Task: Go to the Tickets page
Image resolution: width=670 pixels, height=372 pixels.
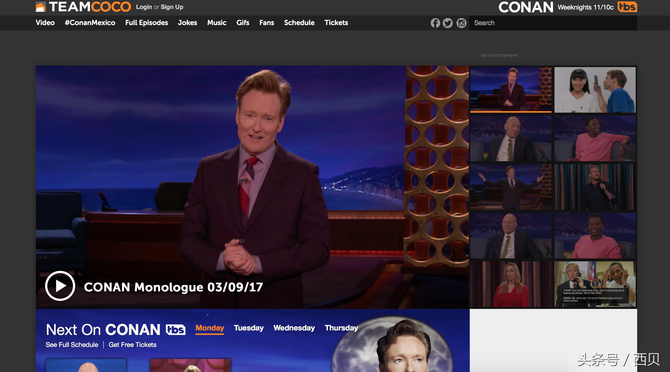Action: tap(336, 23)
